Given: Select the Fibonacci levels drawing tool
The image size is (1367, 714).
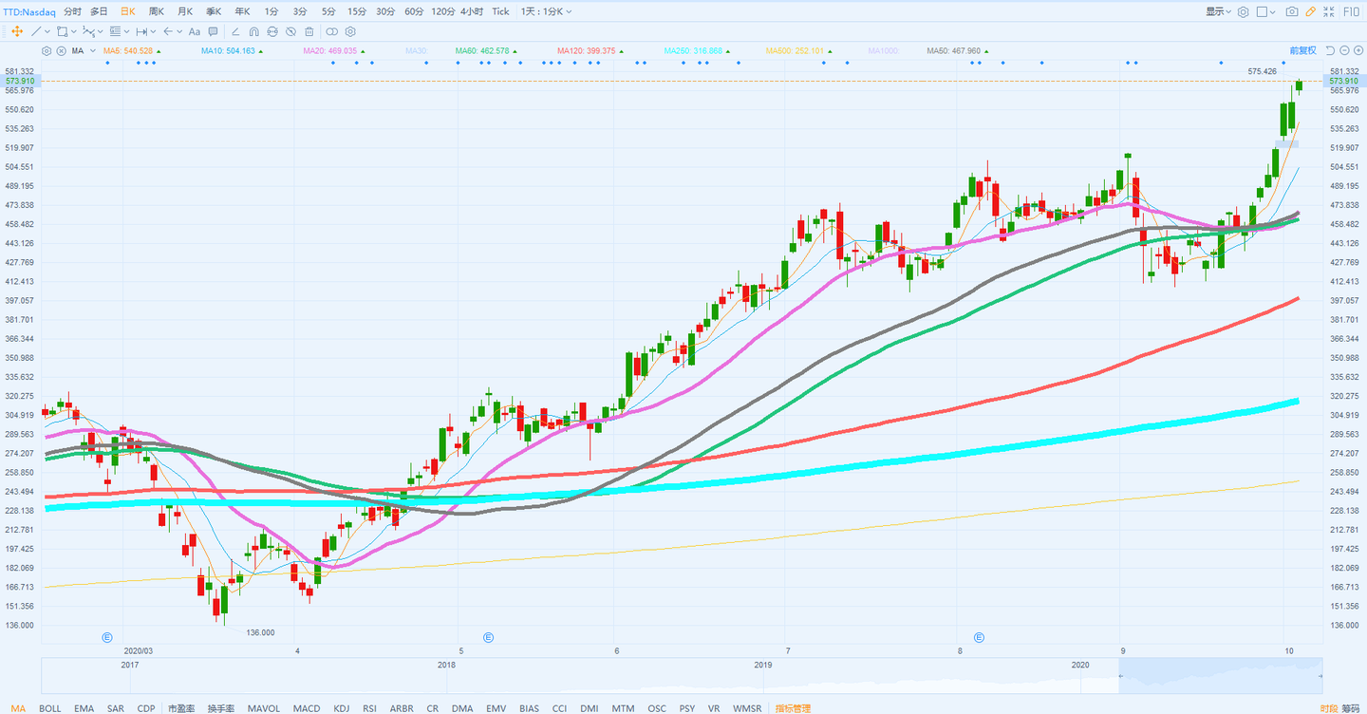Looking at the screenshot, I should (x=115, y=31).
